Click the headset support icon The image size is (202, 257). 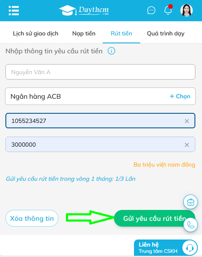[190, 248]
